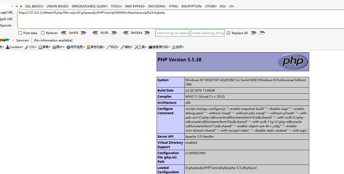Click the Insert string to replace field
The width and height of the screenshot is (344, 174).
172,33
